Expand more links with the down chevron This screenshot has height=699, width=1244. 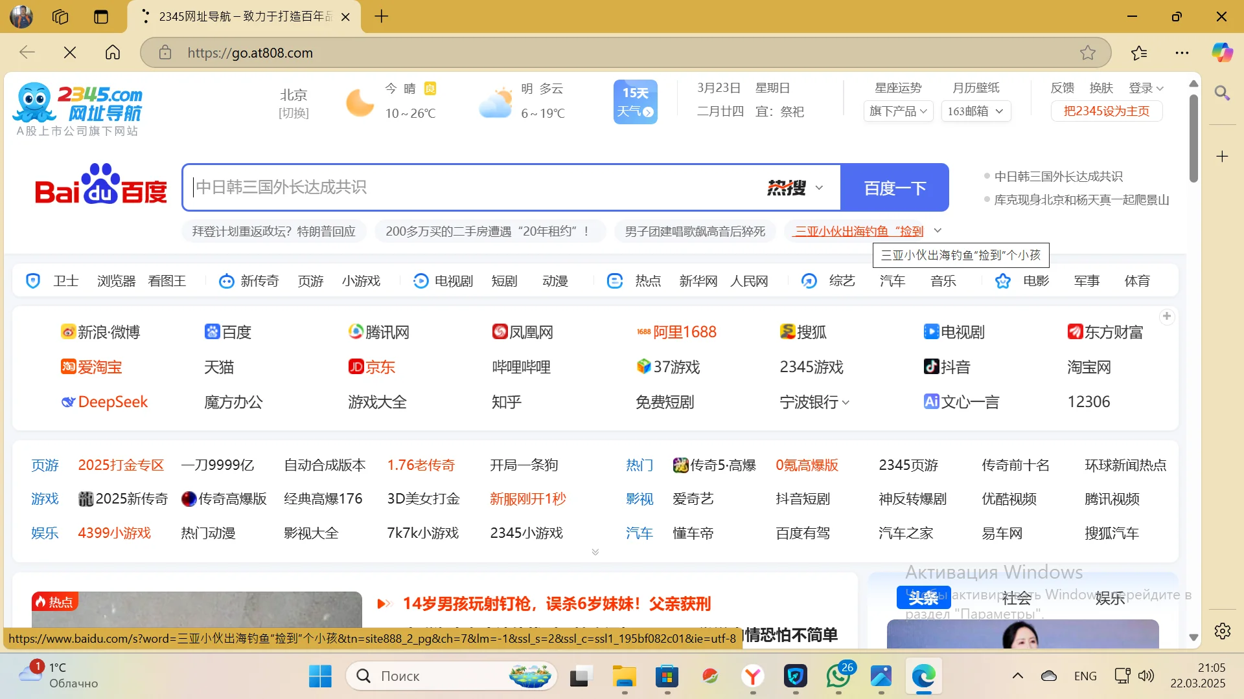pyautogui.click(x=595, y=552)
